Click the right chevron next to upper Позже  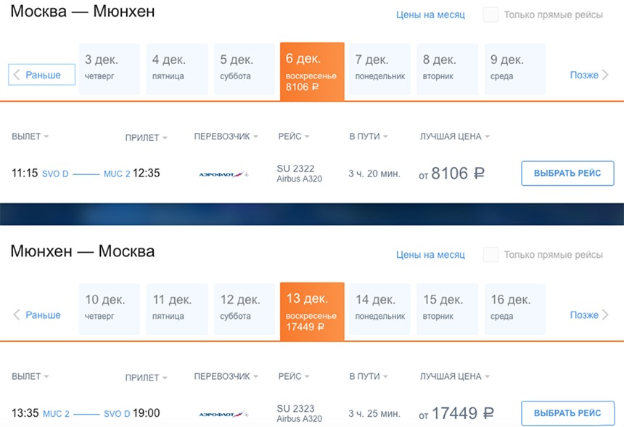coord(606,75)
